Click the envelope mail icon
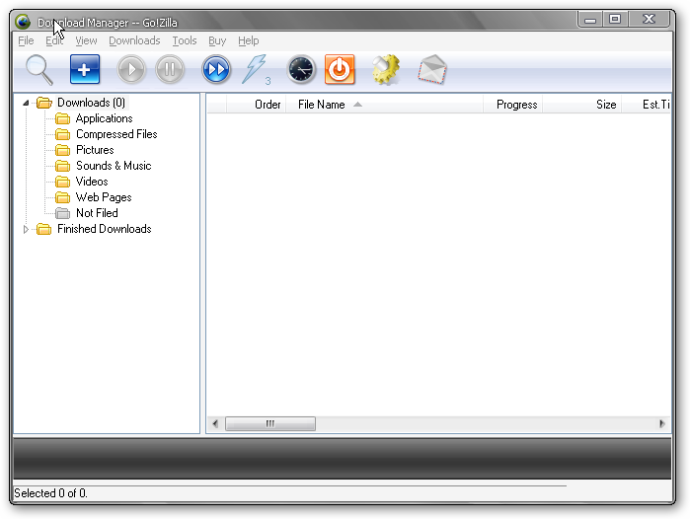 (431, 70)
